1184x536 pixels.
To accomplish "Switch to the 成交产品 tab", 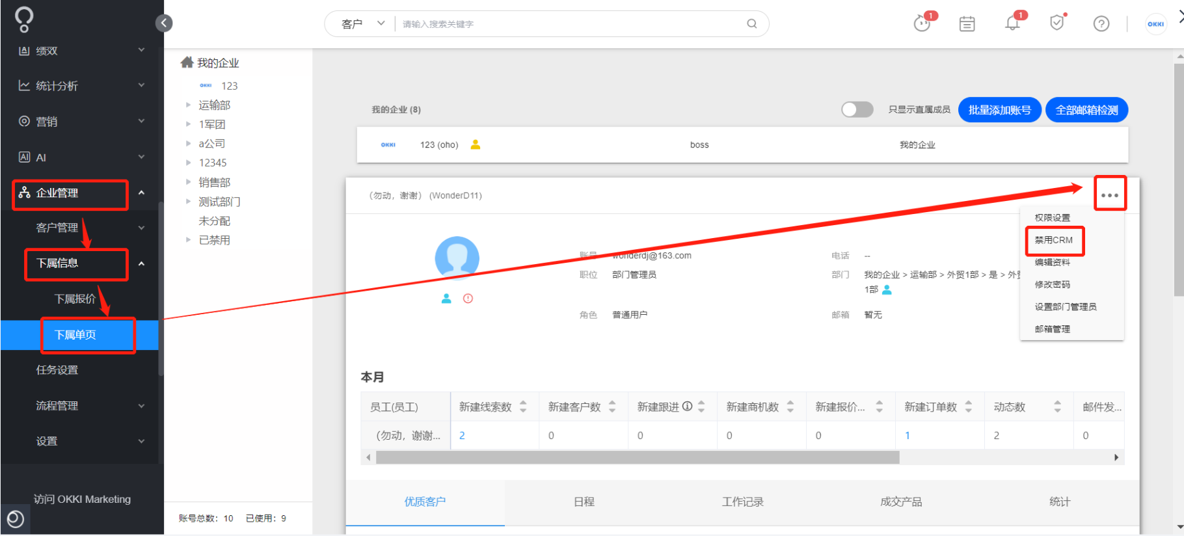I will pyautogui.click(x=901, y=502).
